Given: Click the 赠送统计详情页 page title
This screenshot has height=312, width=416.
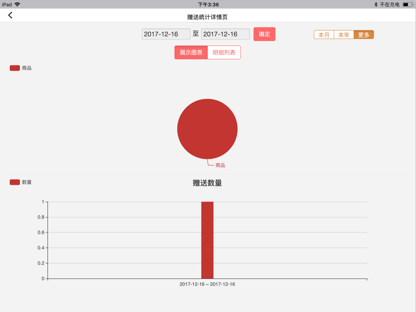Looking at the screenshot, I should (x=207, y=17).
